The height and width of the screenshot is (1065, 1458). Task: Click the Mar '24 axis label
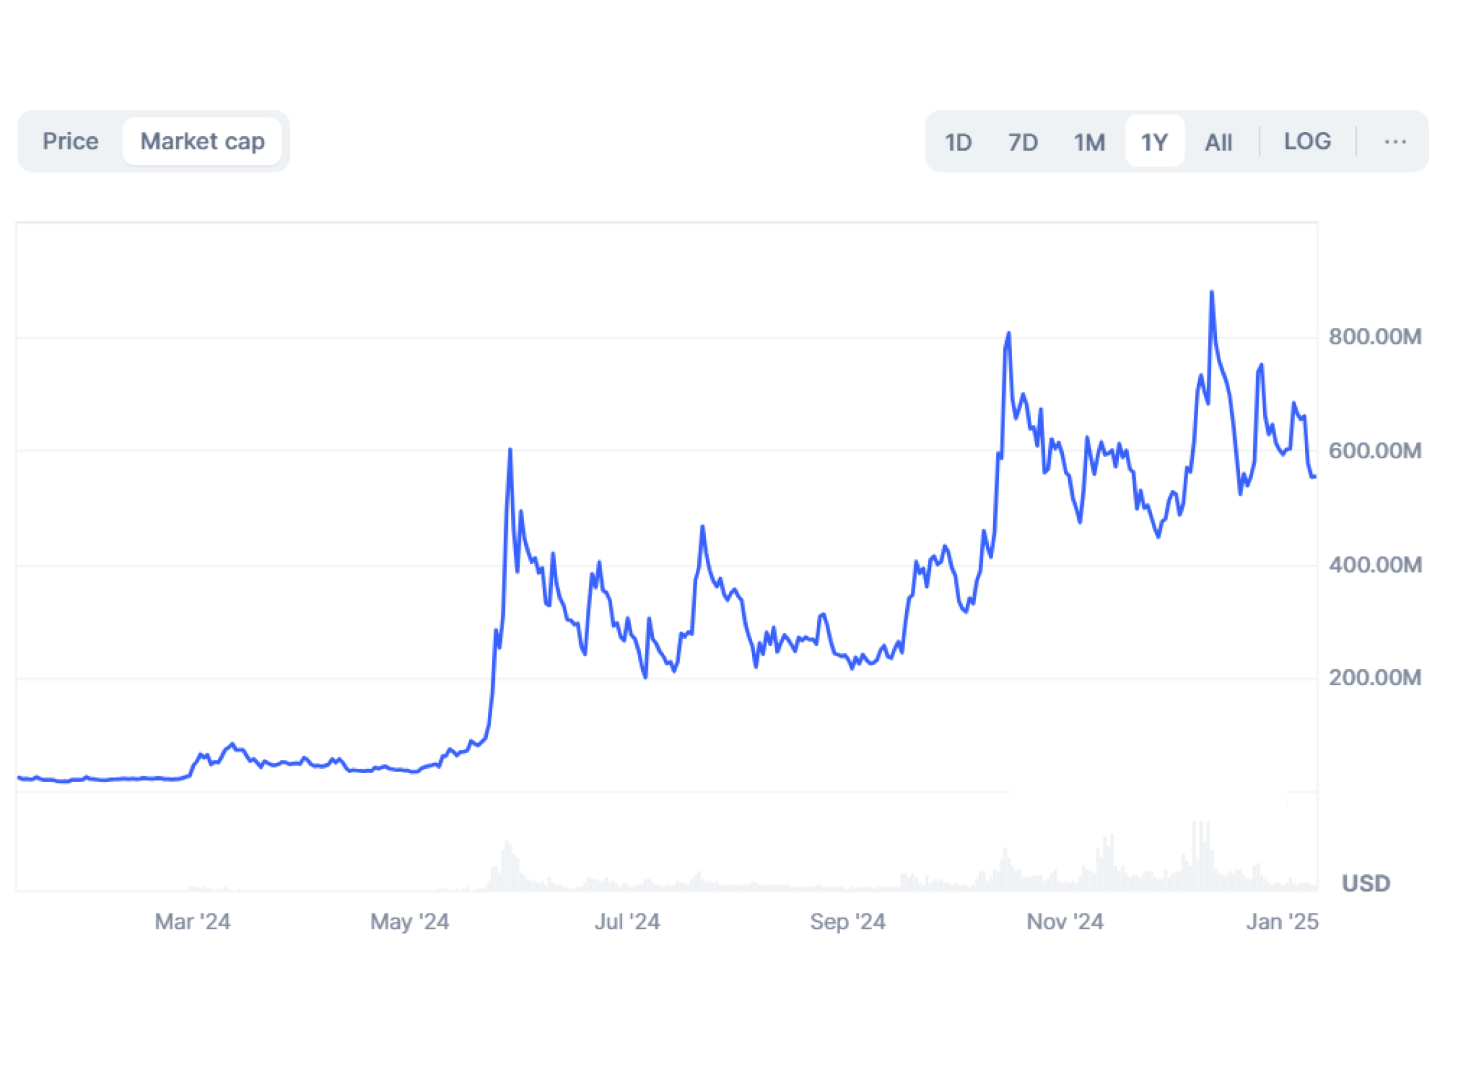(192, 922)
